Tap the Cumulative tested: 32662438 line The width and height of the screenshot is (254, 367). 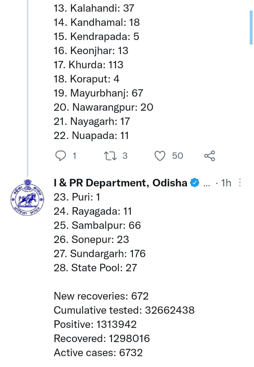(x=124, y=310)
